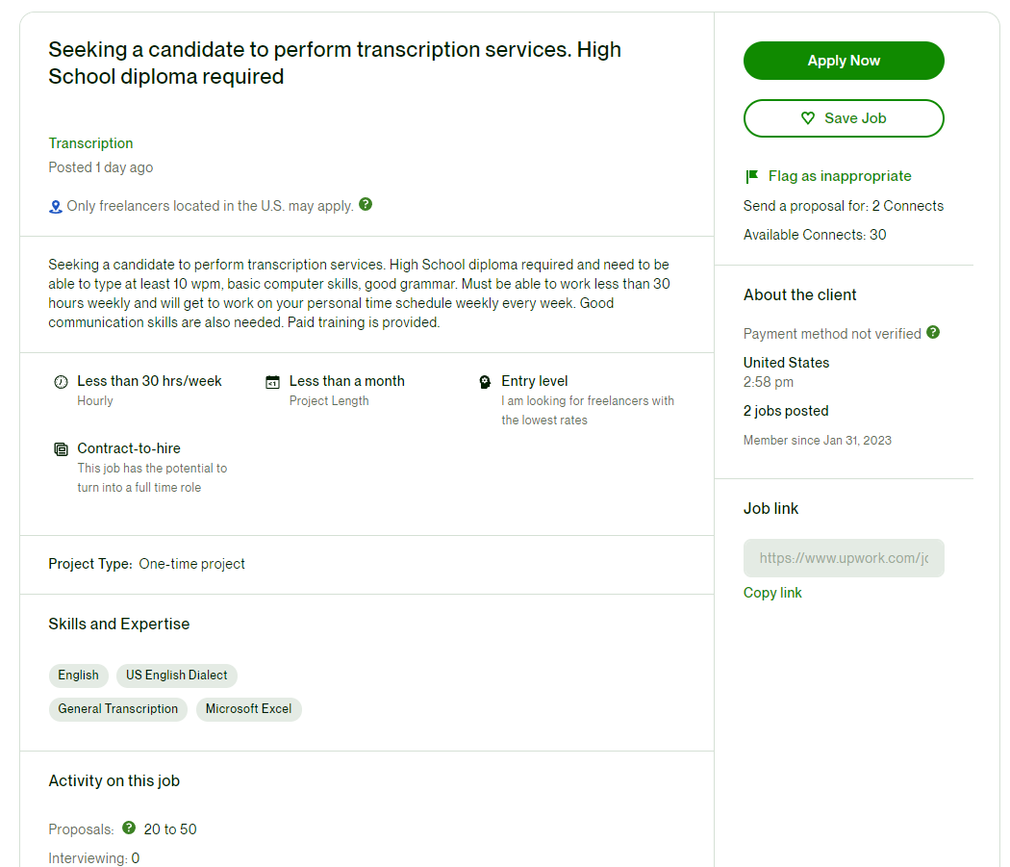Choose the General Transcription skill tag
This screenshot has height=867, width=1010.
118,709
